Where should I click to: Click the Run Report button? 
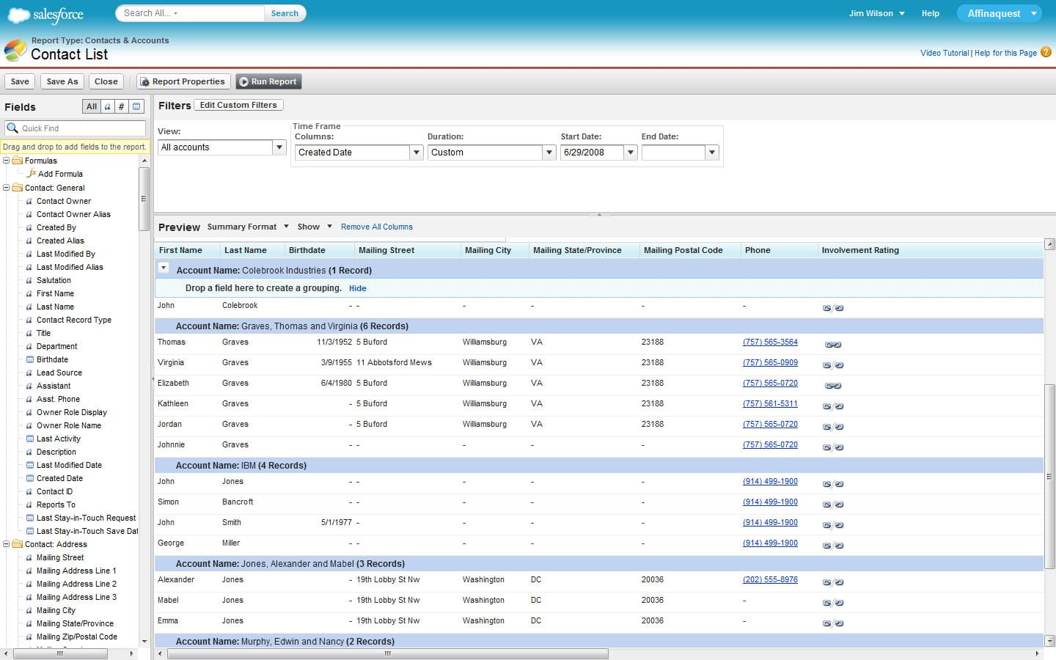pos(268,81)
